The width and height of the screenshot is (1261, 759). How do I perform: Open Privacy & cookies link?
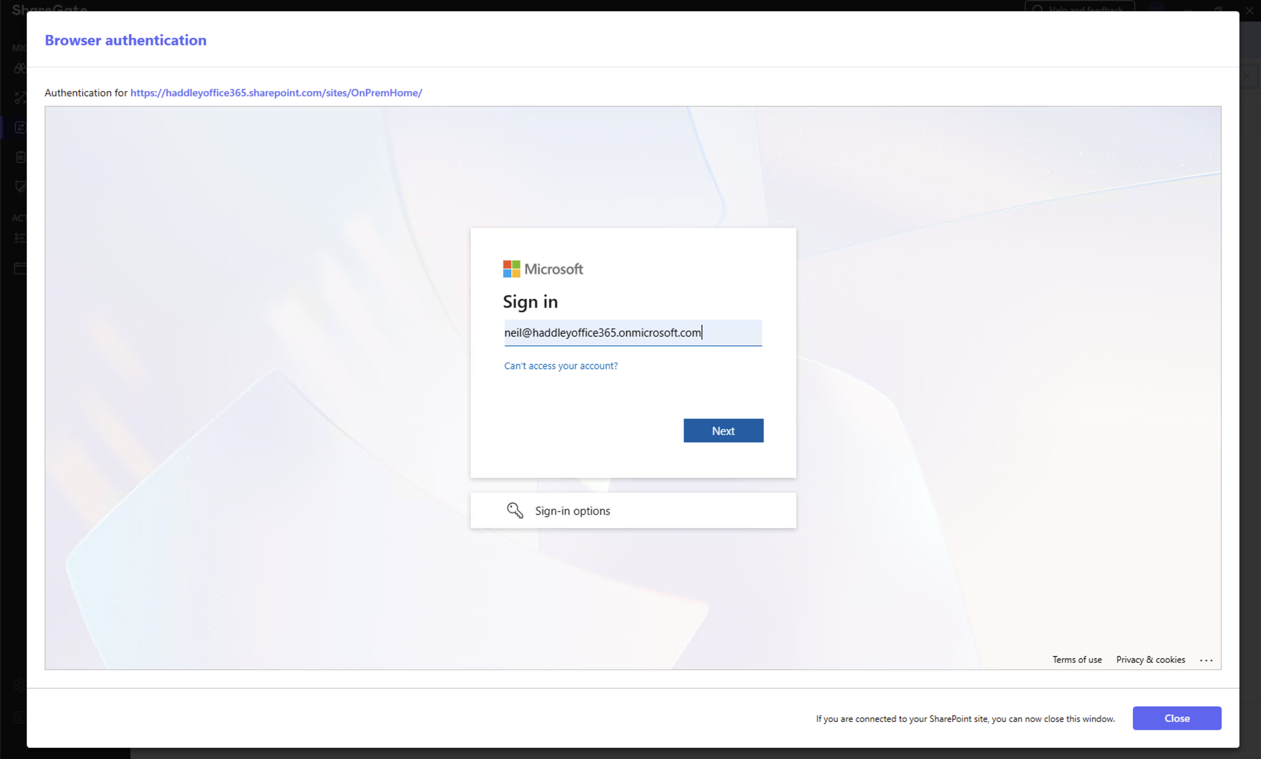[x=1150, y=659]
